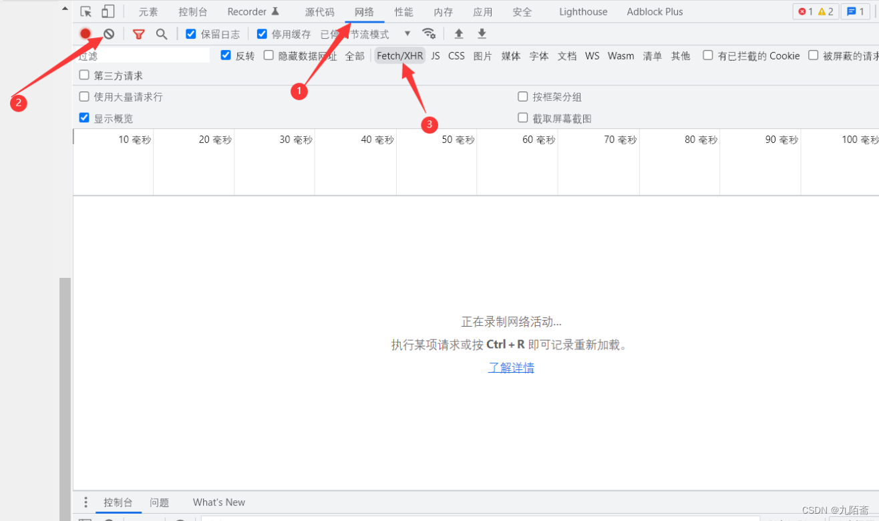Enable the 被屏蔽的请求 checkbox
This screenshot has width=879, height=521.
coord(813,55)
